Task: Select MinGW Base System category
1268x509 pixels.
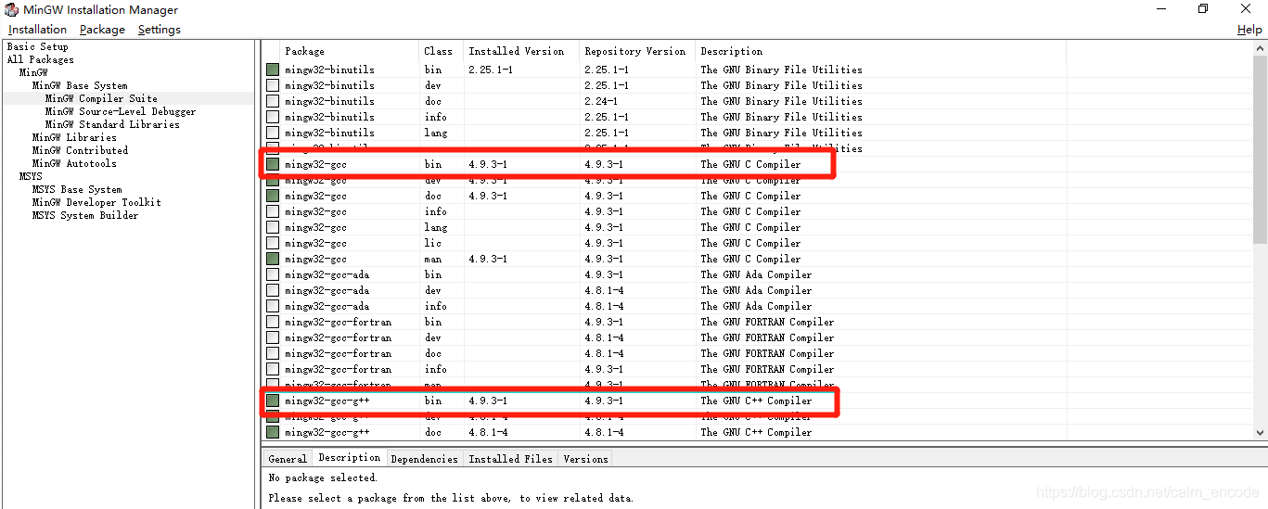Action: coord(80,85)
